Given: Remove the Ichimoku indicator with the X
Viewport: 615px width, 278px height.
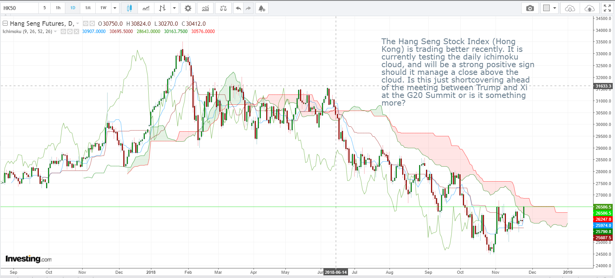Looking at the screenshot, I should pos(76,31).
